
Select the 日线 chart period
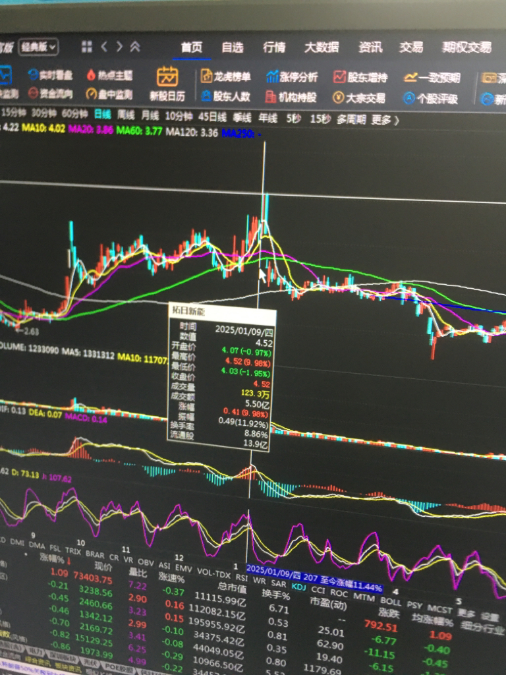click(102, 114)
